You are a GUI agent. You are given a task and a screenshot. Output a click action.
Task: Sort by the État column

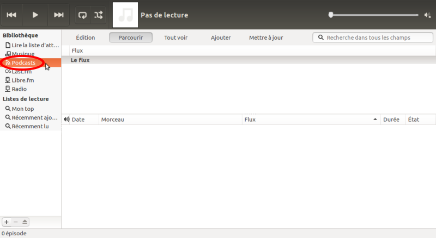pos(420,120)
